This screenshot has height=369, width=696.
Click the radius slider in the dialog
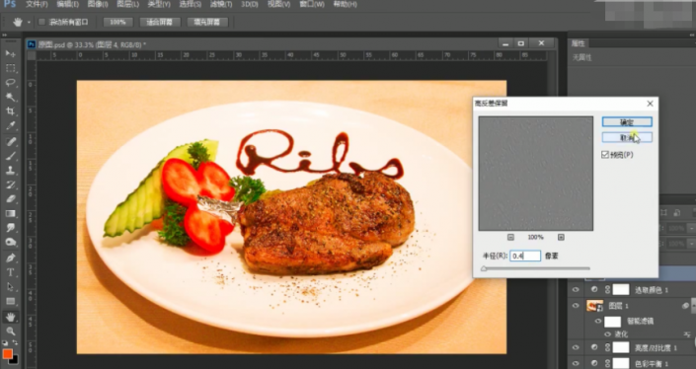[536, 268]
